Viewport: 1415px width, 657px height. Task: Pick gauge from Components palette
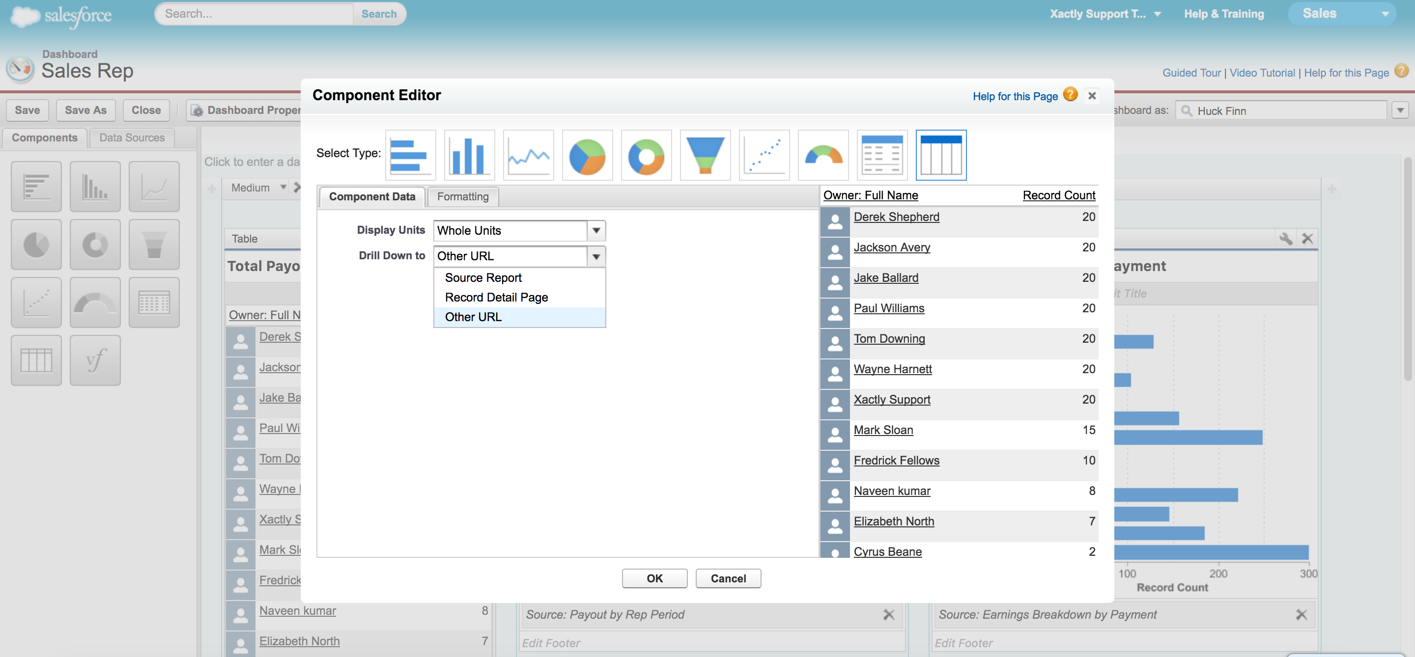click(x=95, y=302)
